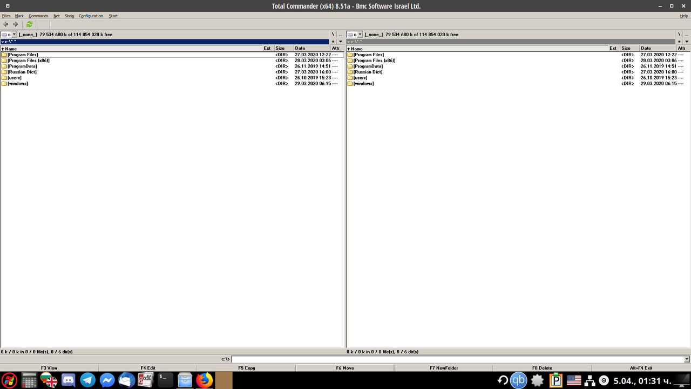This screenshot has width=691, height=389.
Task: Open the Show menu
Action: (x=70, y=16)
